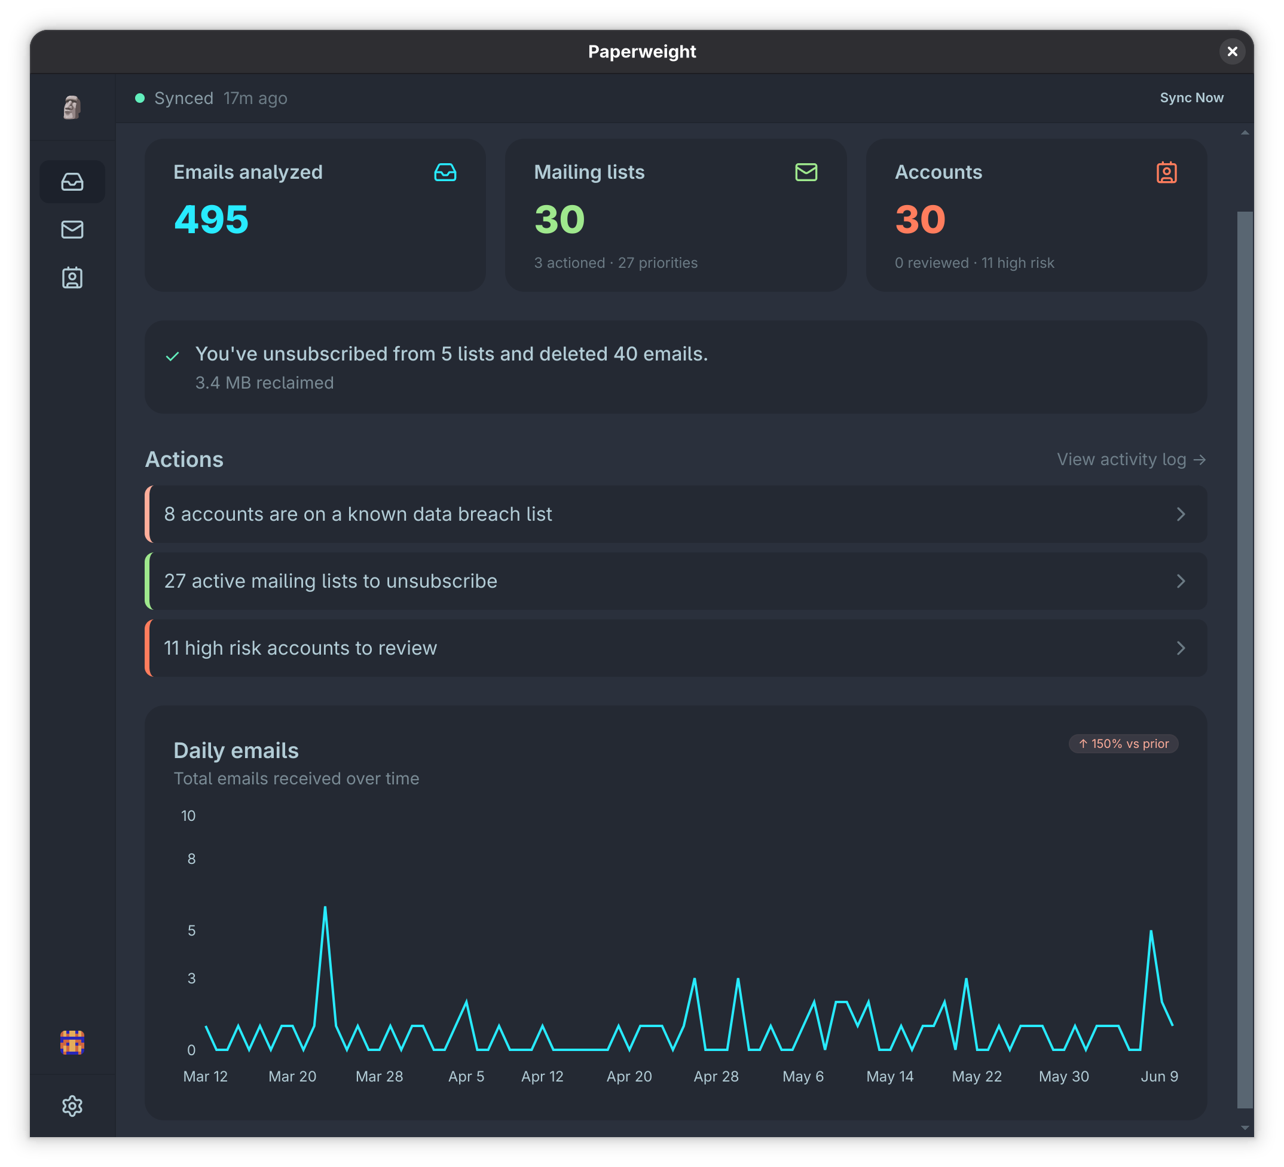Click the pixelated avatar in sidebar

click(72, 1042)
